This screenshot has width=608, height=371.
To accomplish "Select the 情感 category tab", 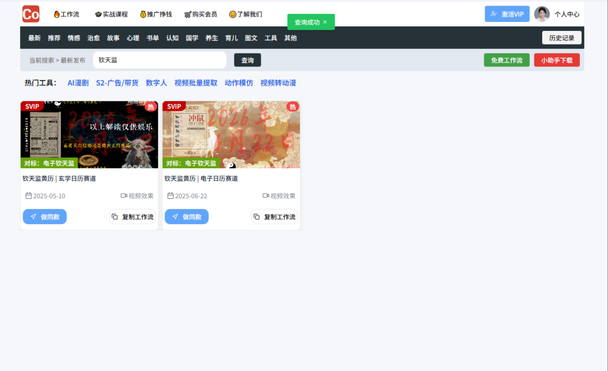I will click(x=74, y=38).
